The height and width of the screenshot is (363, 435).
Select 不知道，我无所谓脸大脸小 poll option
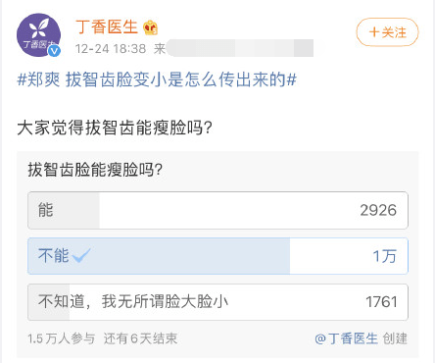click(217, 302)
